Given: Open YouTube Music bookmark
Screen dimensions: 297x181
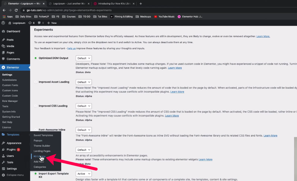Looking at the screenshot, I should coord(164,17).
